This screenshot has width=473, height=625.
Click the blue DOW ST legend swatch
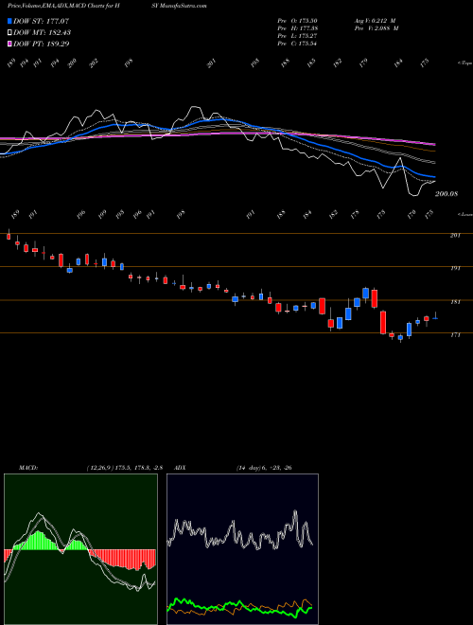[x=9, y=21]
